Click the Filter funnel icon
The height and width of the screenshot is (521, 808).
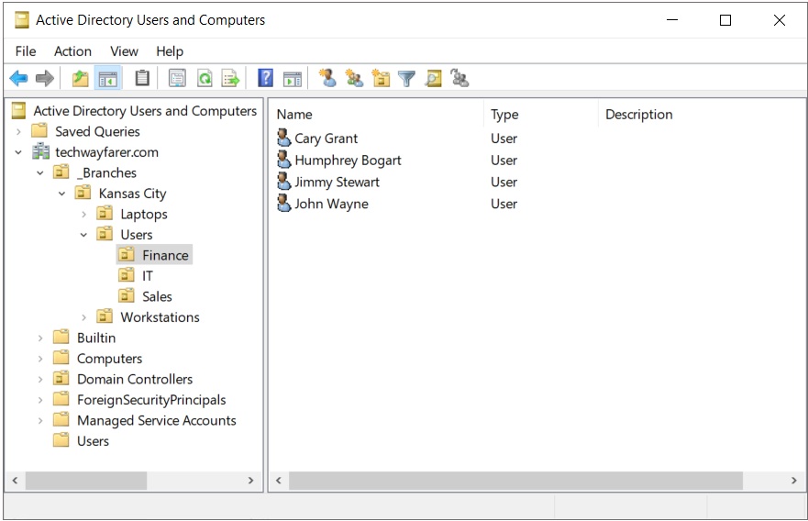(x=406, y=79)
